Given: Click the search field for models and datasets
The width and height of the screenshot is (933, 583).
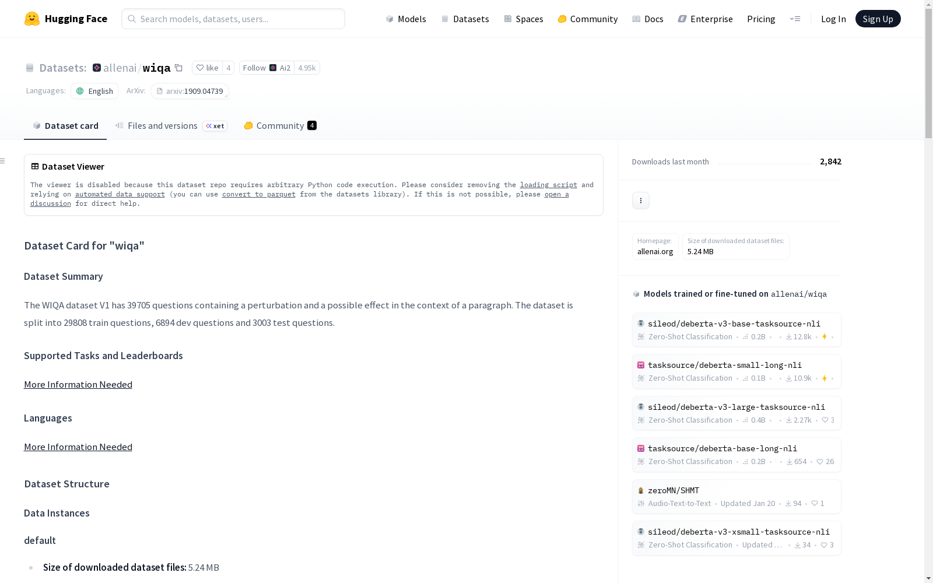Looking at the screenshot, I should pyautogui.click(x=233, y=19).
